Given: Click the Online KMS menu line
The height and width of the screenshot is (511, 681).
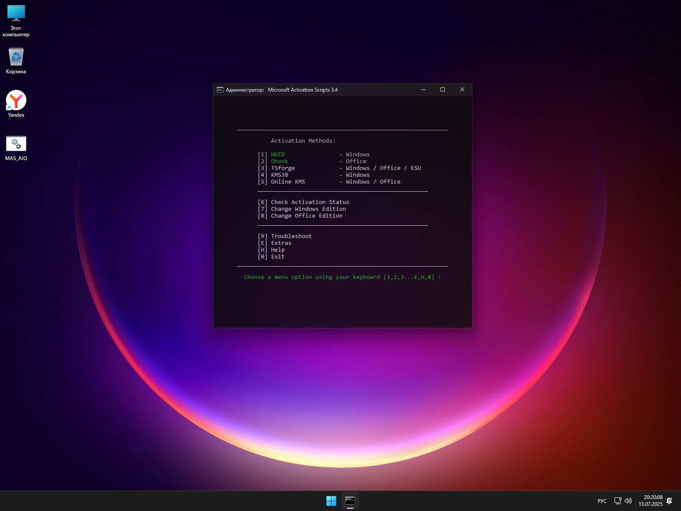Looking at the screenshot, I should [x=329, y=182].
